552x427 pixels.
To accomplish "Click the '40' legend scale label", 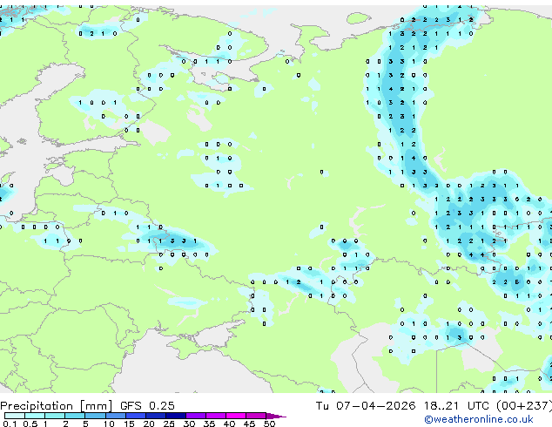I will [x=229, y=424].
